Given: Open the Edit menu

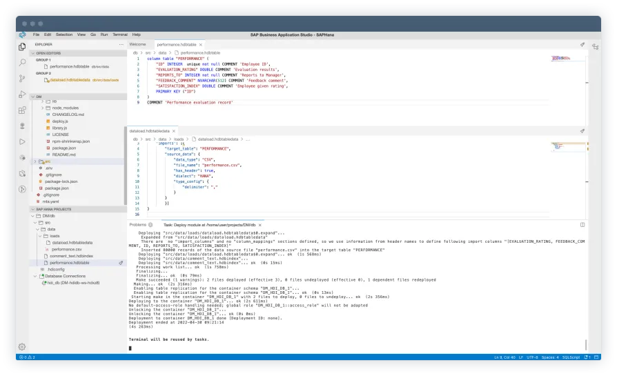Looking at the screenshot, I should click(x=48, y=34).
